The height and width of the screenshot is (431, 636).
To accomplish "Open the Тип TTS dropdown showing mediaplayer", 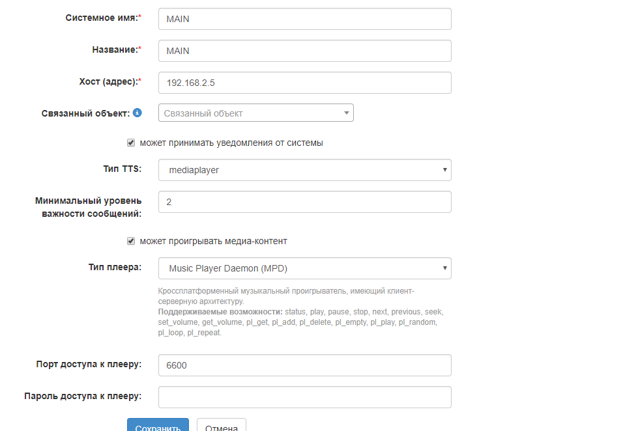I will click(x=304, y=170).
